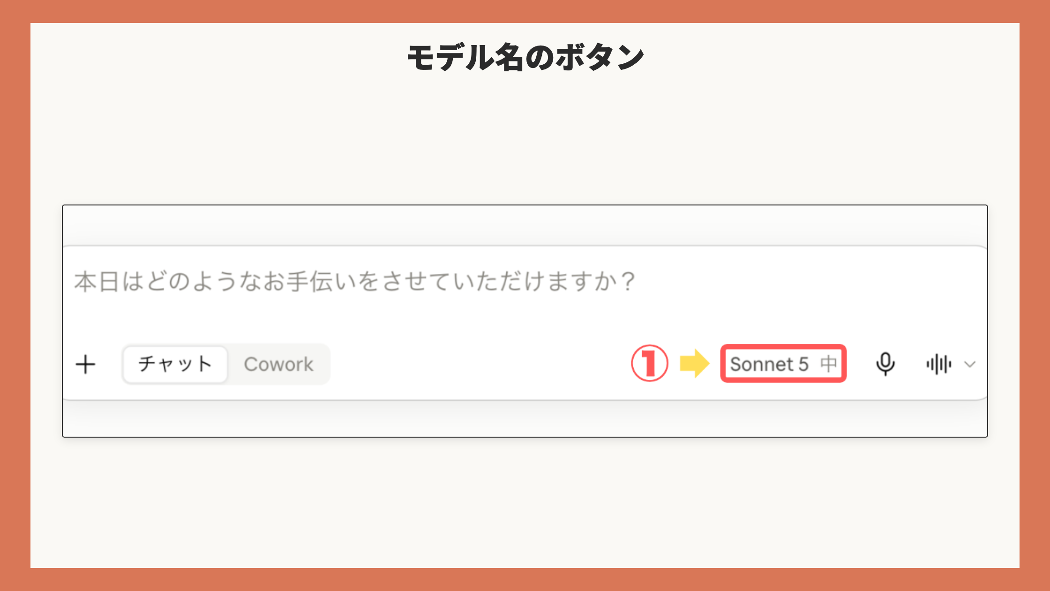Click the yellow arrow annotation

695,364
